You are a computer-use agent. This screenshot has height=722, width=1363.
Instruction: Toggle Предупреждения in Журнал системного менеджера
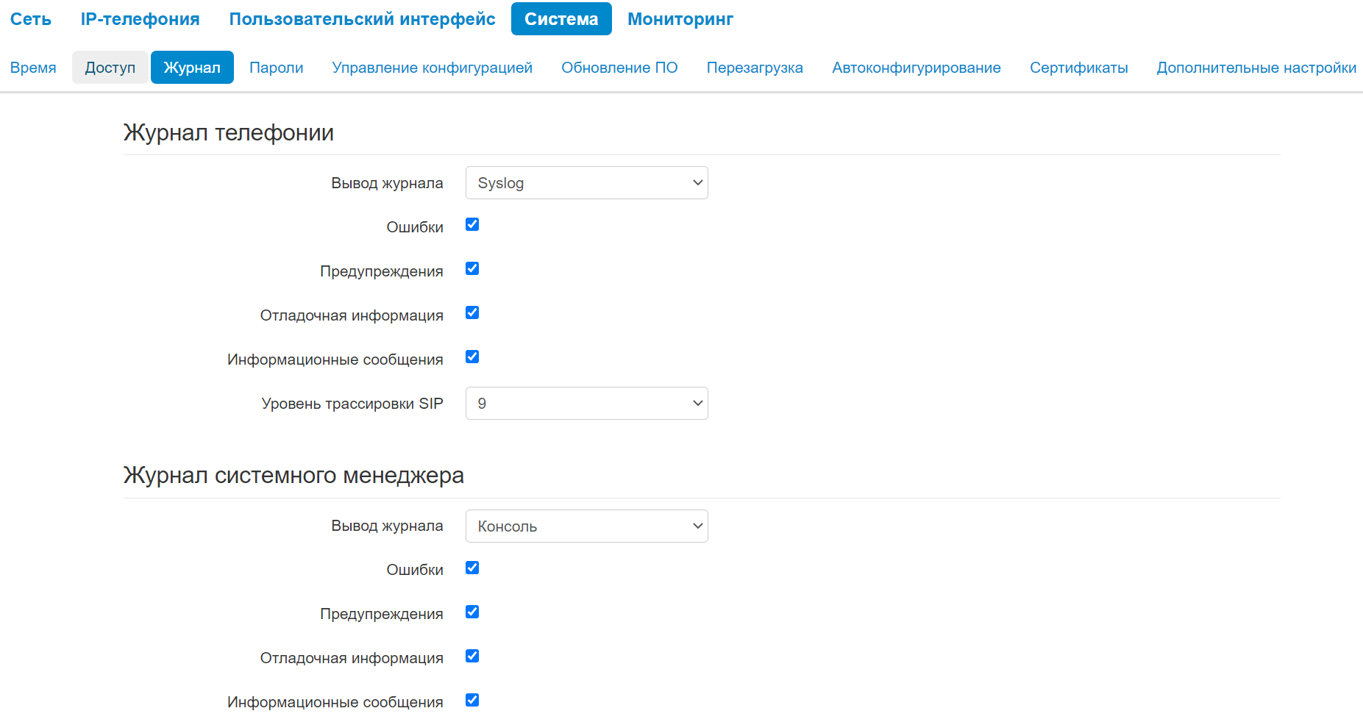point(472,612)
